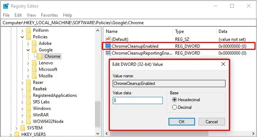Screen dimensions: 257x137
Task: Collapse the Google key
Action: point(28,50)
